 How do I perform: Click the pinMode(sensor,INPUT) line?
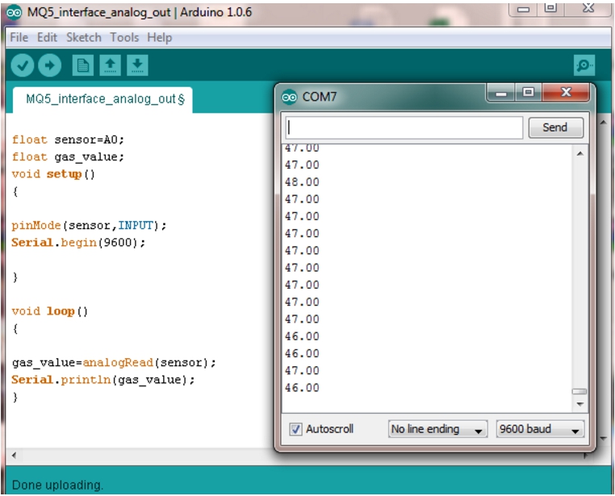89,226
